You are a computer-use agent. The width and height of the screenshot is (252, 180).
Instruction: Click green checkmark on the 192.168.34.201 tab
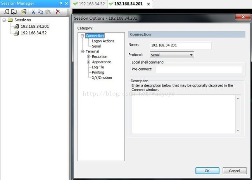[x=111, y=4]
